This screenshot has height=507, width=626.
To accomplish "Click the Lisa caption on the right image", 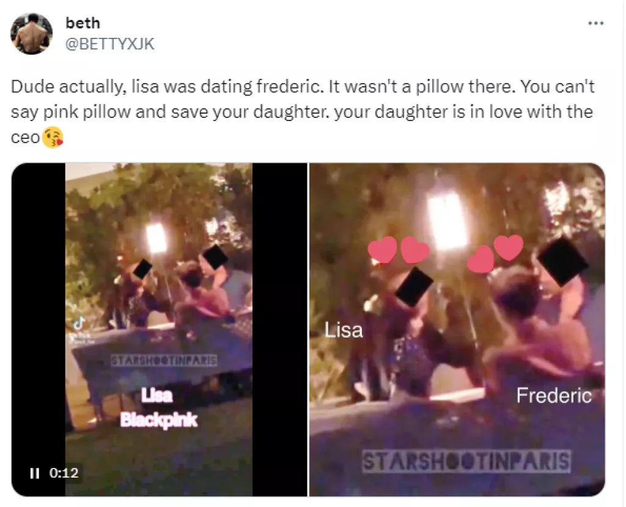I will (x=344, y=330).
